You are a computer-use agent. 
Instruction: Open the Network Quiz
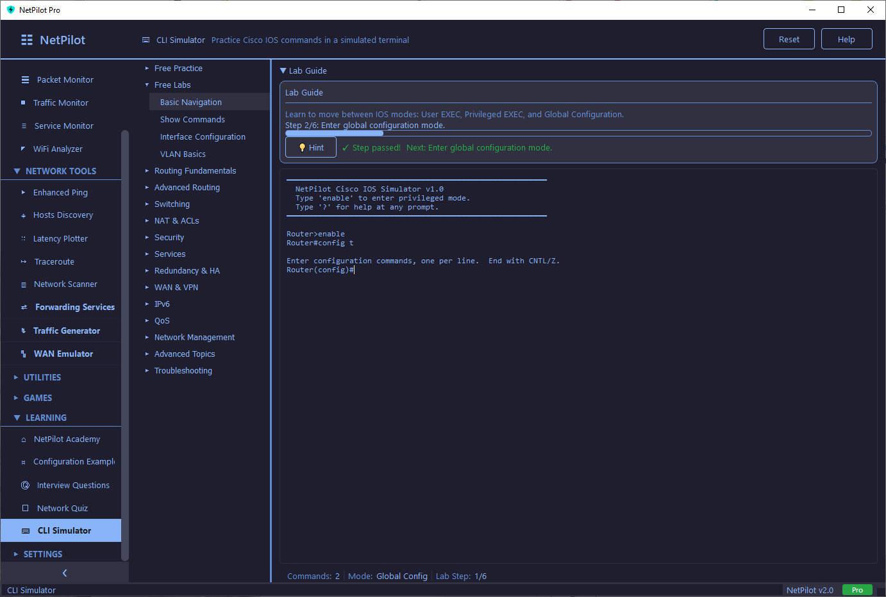62,507
